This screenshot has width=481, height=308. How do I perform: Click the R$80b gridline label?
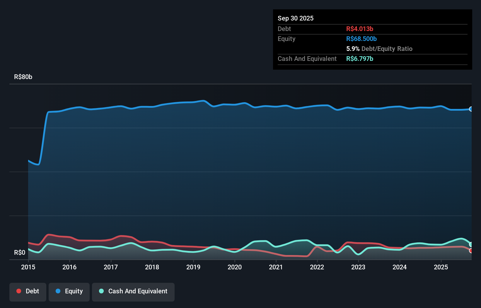click(x=23, y=77)
